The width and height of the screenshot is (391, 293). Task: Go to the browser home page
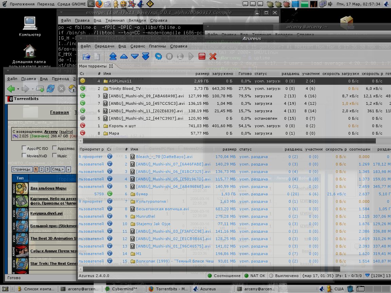point(72,89)
